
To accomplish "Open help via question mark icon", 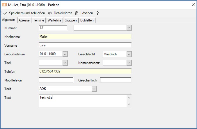I will tap(97, 13).
